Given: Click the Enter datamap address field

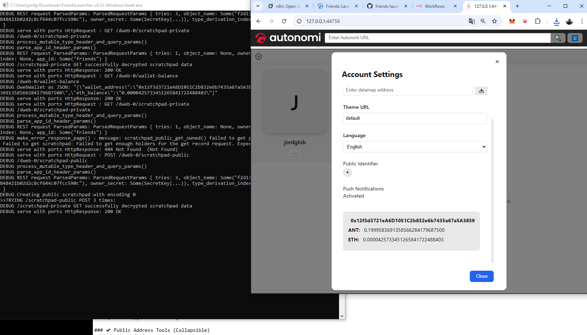Looking at the screenshot, I should (408, 90).
